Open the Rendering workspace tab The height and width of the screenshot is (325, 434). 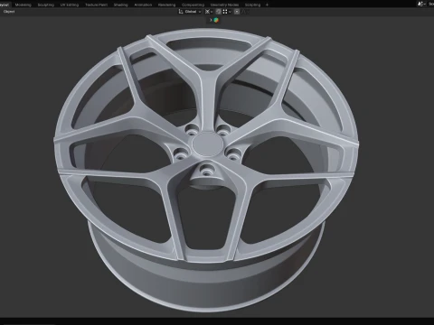pos(166,5)
